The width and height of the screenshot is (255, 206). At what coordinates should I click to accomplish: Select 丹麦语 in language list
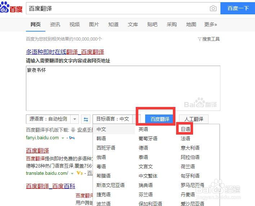pyautogui.click(x=188, y=195)
